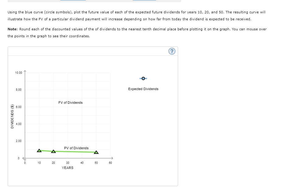294x192 pixels.
Task: Click the green triangle point at year 50
Action: pos(96,152)
